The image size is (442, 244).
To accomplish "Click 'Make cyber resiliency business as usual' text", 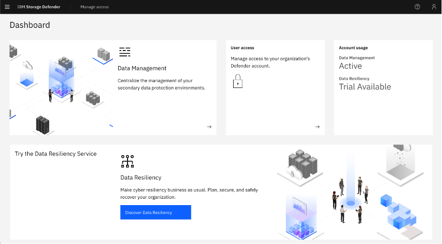I will pos(189,193).
